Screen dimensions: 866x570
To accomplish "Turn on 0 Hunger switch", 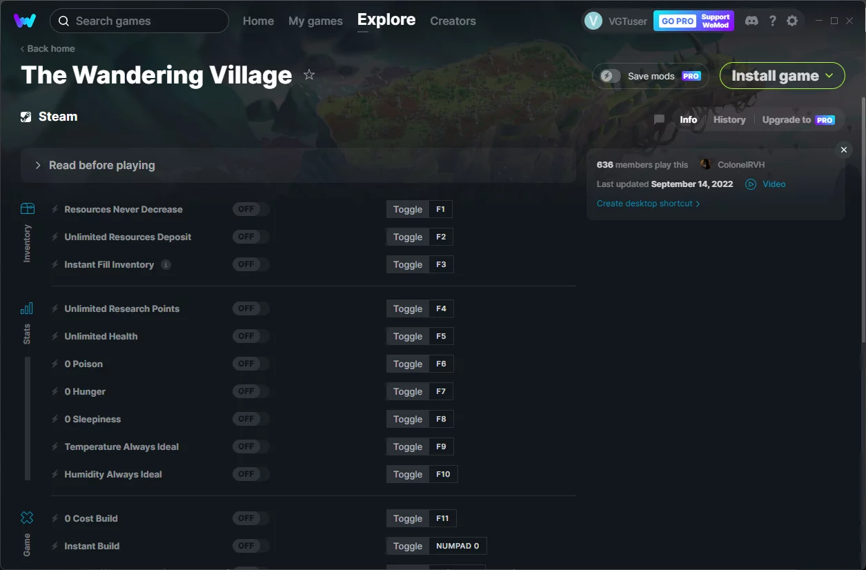I will [x=250, y=391].
